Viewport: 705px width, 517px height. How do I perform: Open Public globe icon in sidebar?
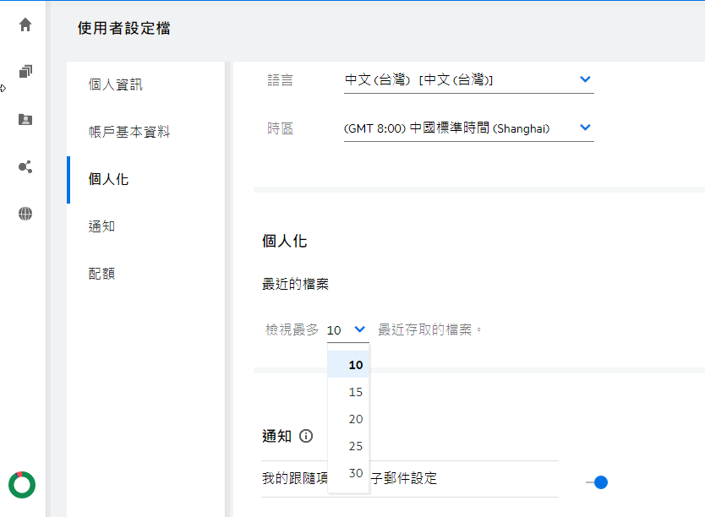(x=25, y=214)
